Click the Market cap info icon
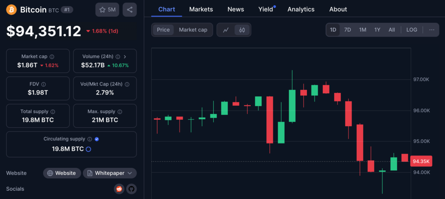 (52, 57)
